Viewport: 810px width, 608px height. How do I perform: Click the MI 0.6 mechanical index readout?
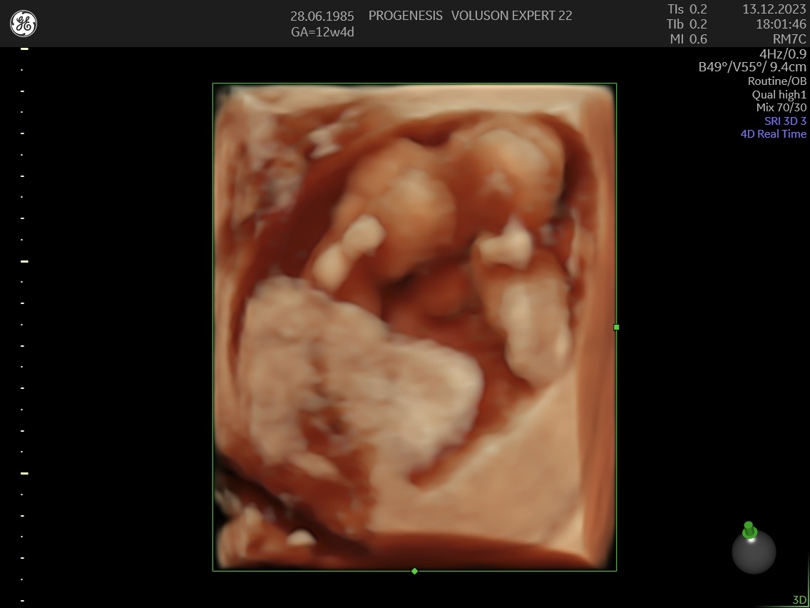[x=688, y=39]
